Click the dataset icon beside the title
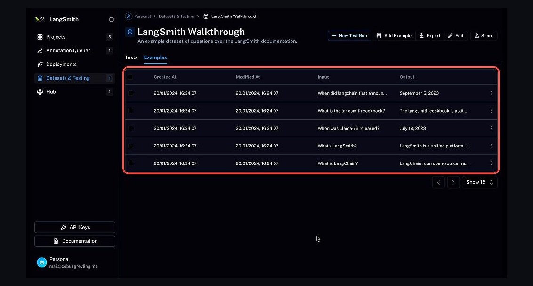This screenshot has height=286, width=533. [x=130, y=32]
